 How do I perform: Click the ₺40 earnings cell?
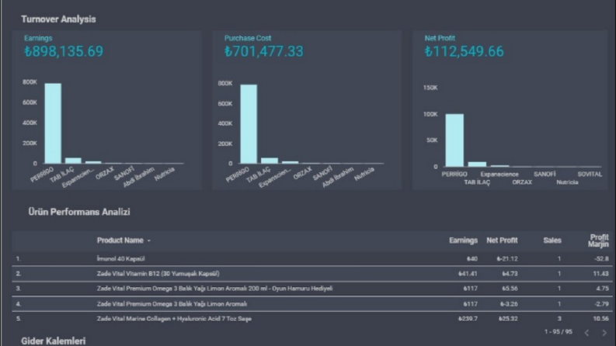point(472,259)
